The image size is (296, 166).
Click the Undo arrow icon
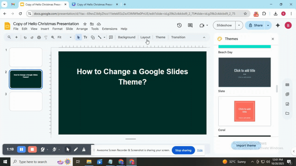pos(25,37)
